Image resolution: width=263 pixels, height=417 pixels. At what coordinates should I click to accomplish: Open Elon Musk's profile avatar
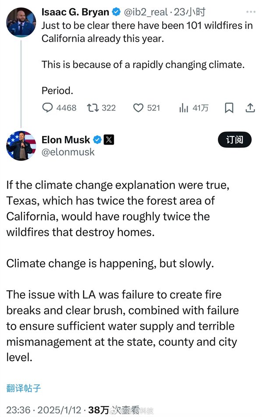[x=21, y=146]
